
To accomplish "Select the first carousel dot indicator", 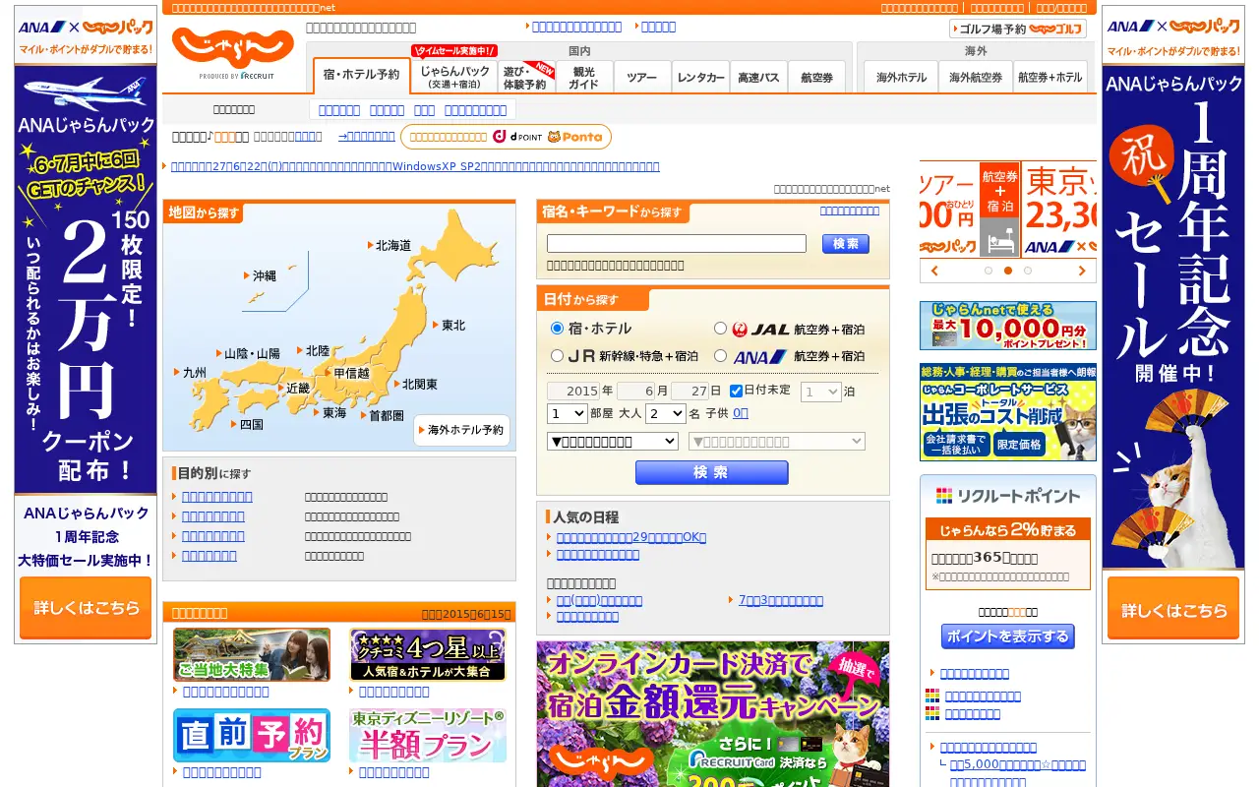I will click(989, 271).
